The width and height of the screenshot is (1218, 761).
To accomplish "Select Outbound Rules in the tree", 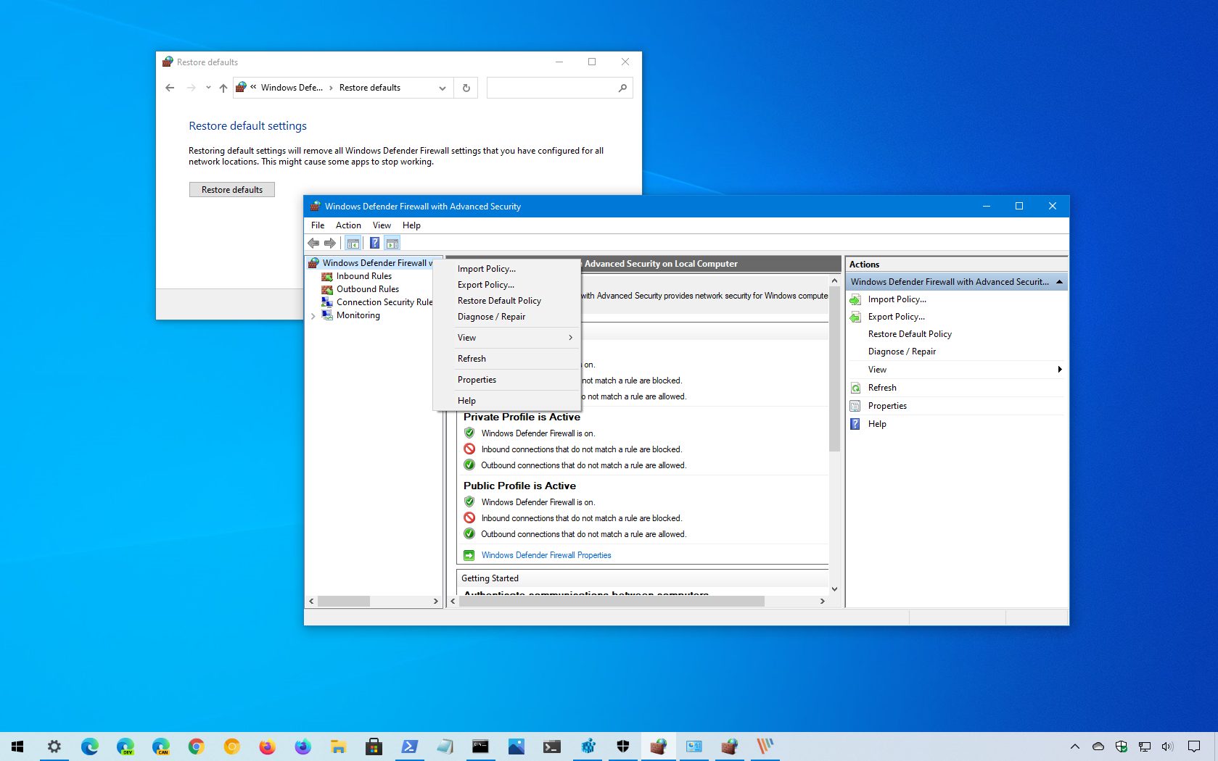I will (x=368, y=289).
